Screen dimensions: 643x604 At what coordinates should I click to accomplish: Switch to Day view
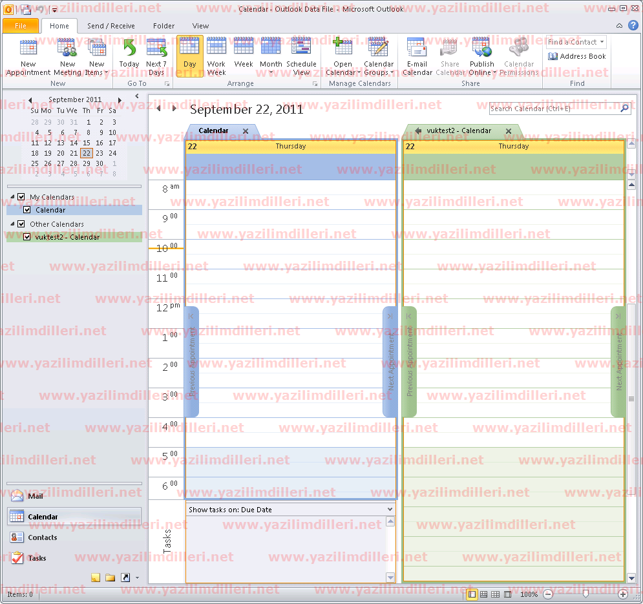(x=189, y=56)
